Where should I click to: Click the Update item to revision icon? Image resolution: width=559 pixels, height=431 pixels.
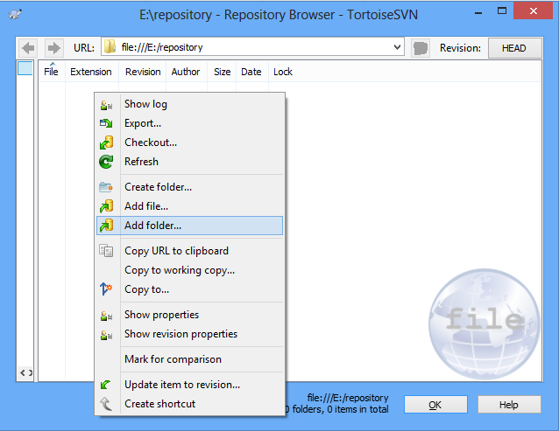click(x=105, y=385)
